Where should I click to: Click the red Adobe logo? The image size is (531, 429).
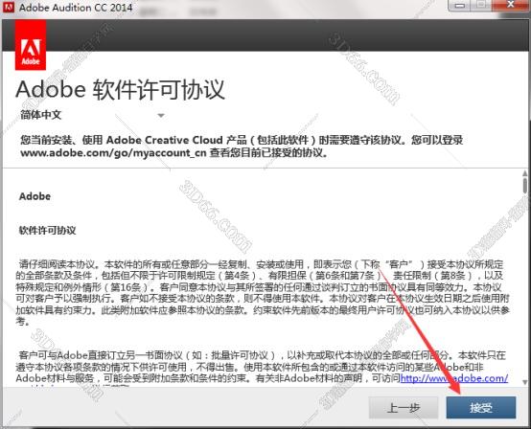(x=31, y=45)
